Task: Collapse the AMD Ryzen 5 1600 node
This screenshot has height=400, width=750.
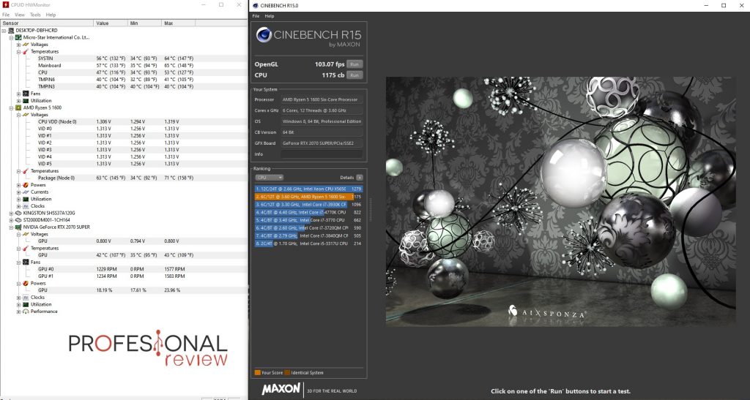Action: click(x=11, y=108)
